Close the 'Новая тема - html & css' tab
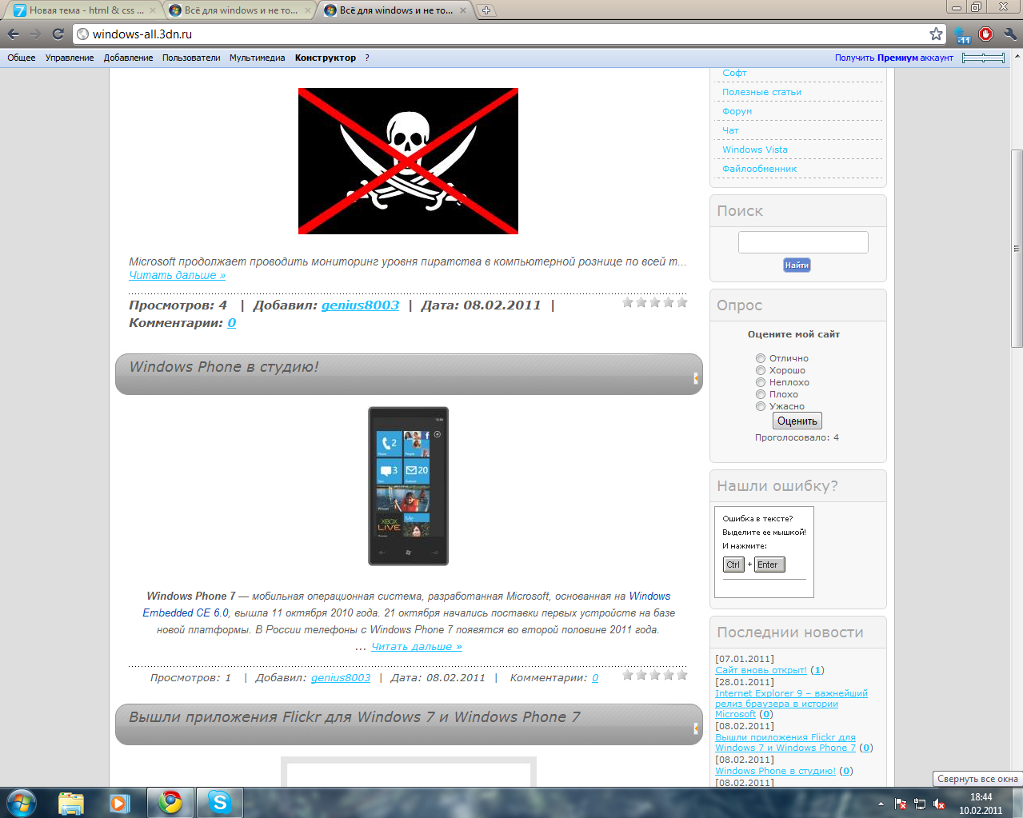 (153, 10)
